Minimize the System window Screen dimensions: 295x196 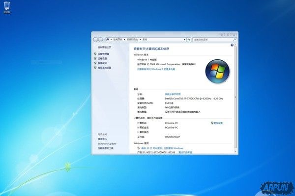[x=221, y=34]
